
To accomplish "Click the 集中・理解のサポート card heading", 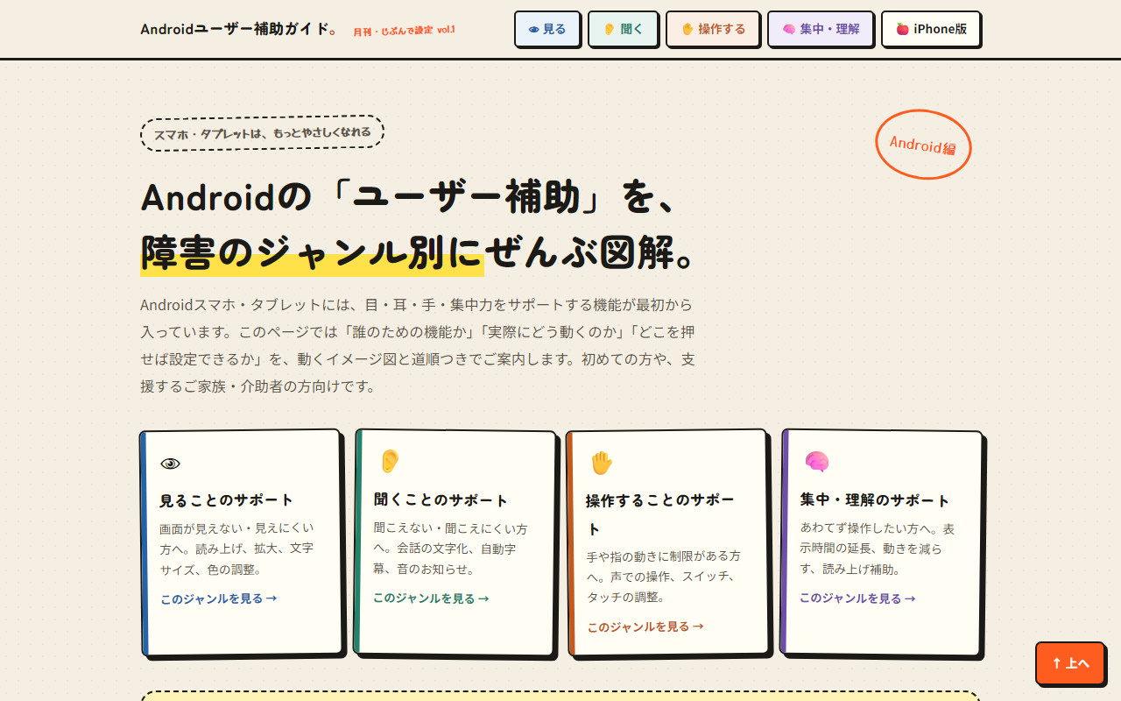I will [x=875, y=499].
